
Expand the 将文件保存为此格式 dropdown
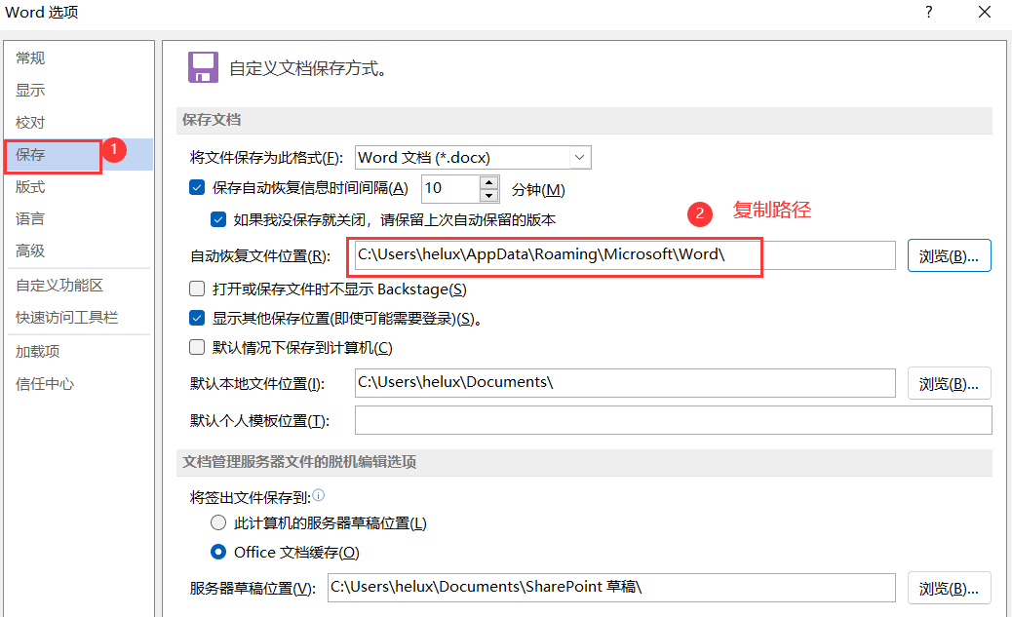579,158
